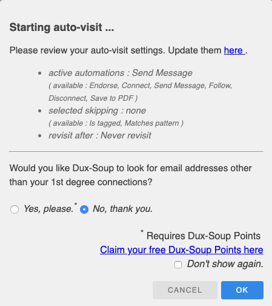Click the "here" settings link
This screenshot has height=306, width=272.
coord(234,50)
